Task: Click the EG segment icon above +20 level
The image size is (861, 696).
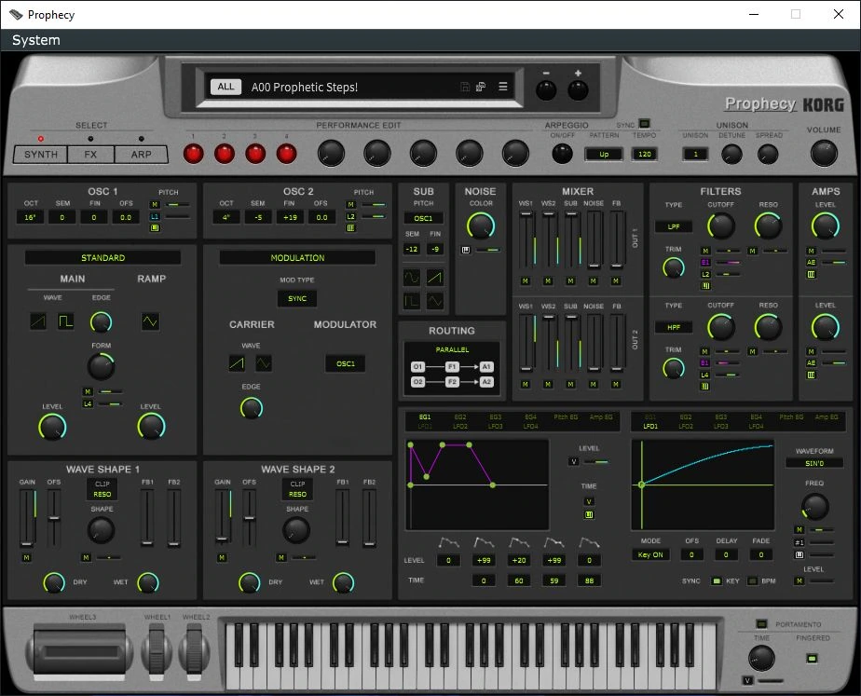Action: [x=519, y=543]
